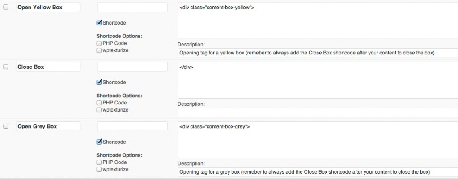The width and height of the screenshot is (458, 179).
Task: Enable PHP Code for Open Grey Box
Action: click(x=99, y=162)
